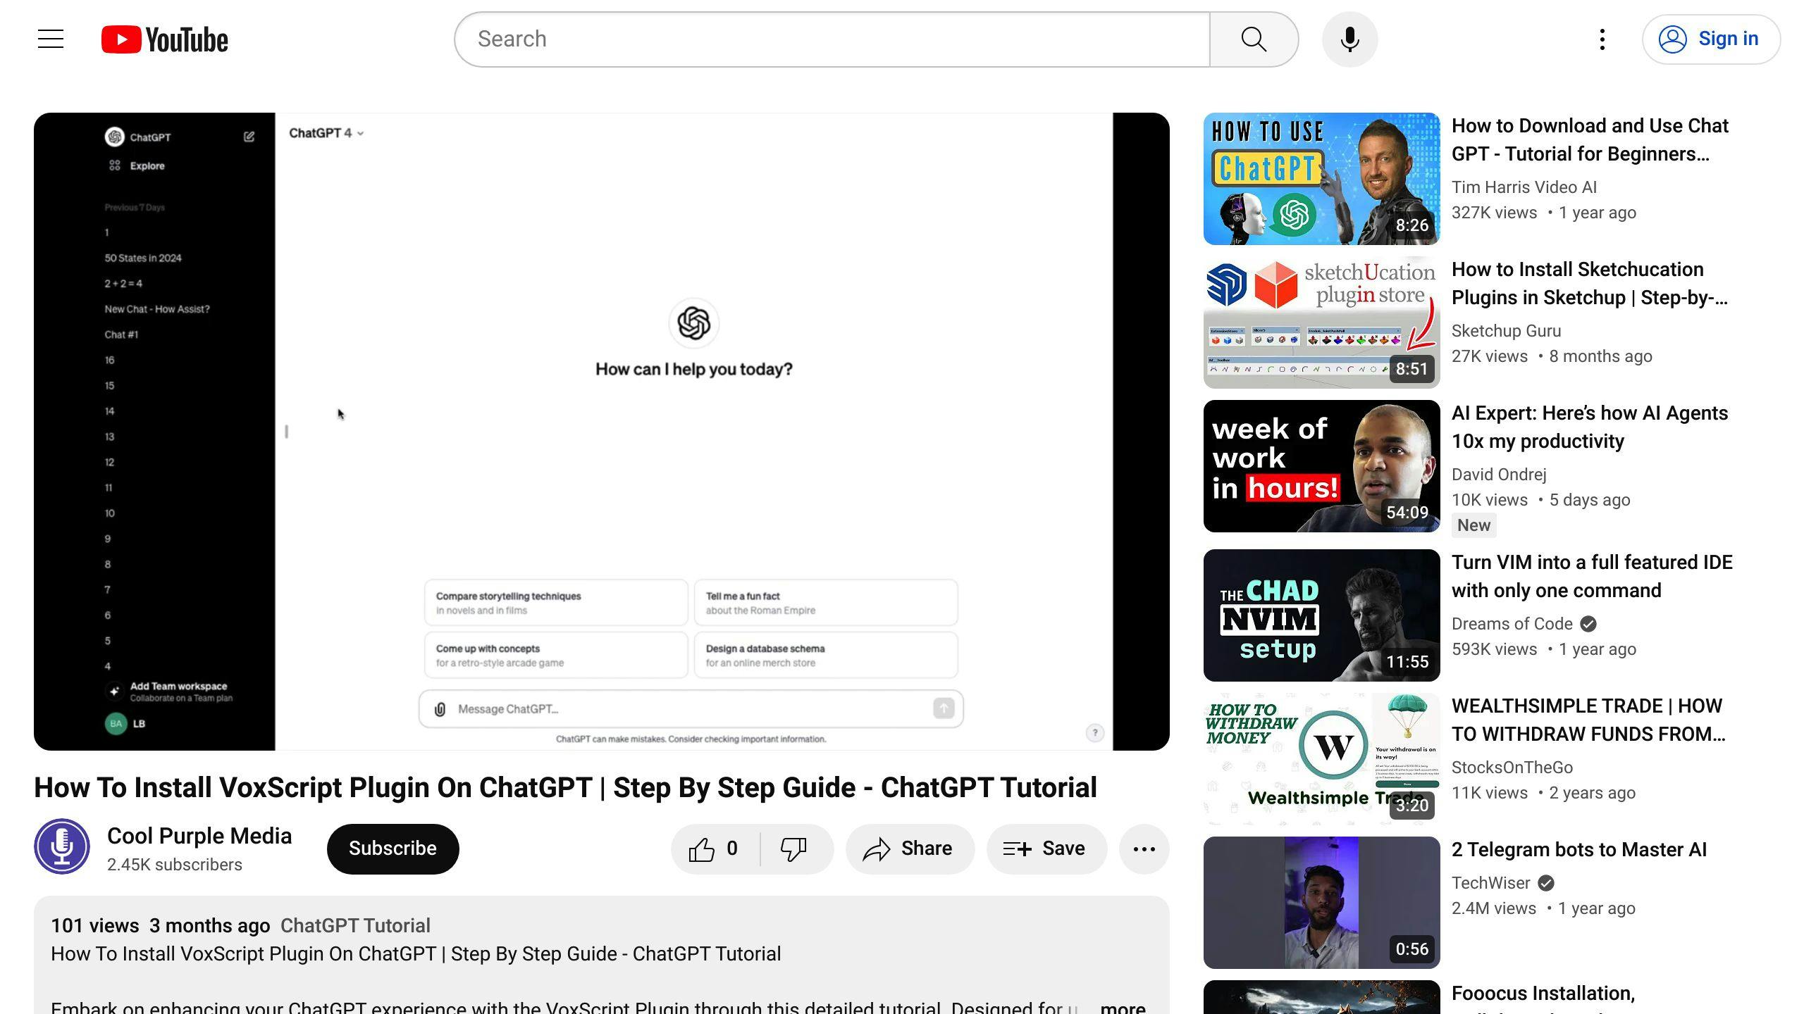
Task: Open week of work in hours thumbnail
Action: [x=1321, y=466]
